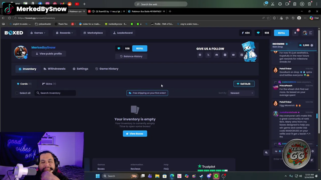321x180 pixels.
Task: Bookmark page with star icon
Action: (268, 18)
